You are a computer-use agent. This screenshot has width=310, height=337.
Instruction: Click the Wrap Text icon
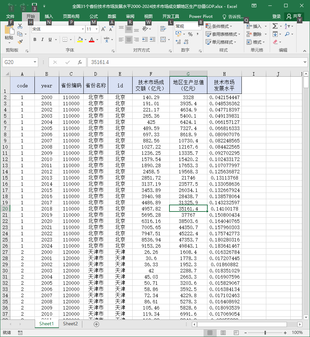pyautogui.click(x=163, y=29)
